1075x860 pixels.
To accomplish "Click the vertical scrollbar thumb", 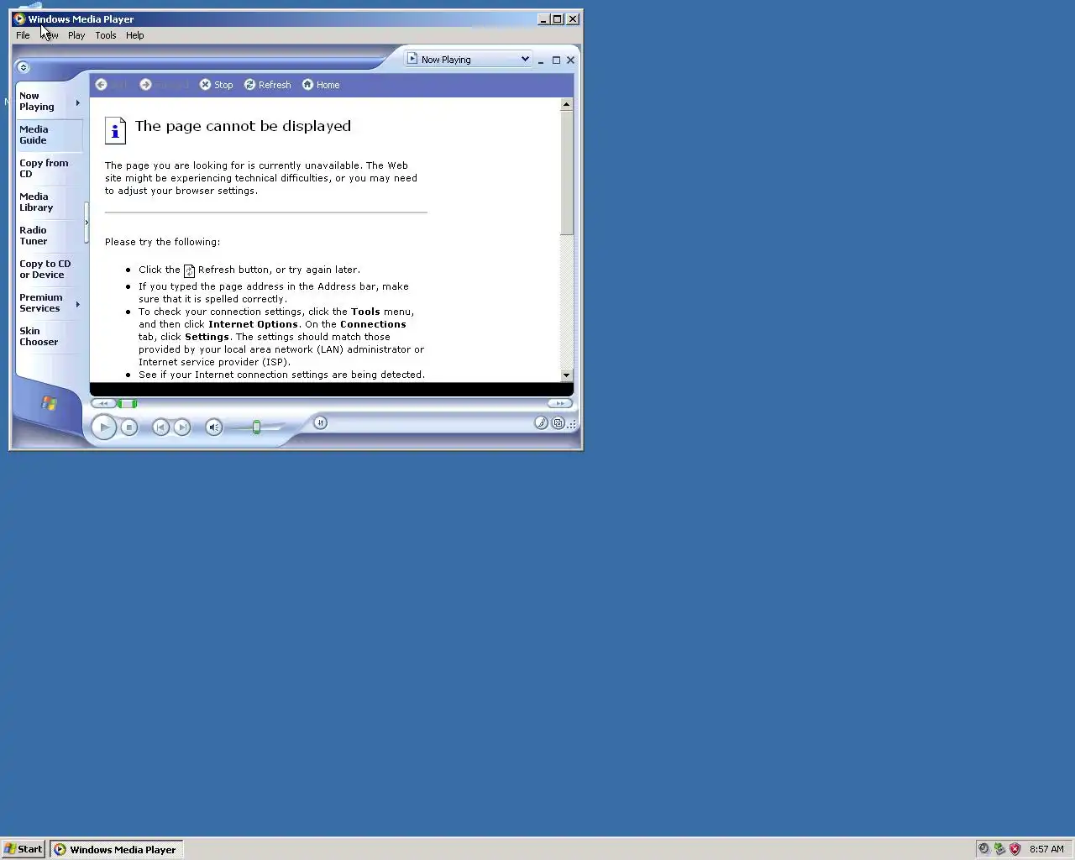I will tap(567, 173).
